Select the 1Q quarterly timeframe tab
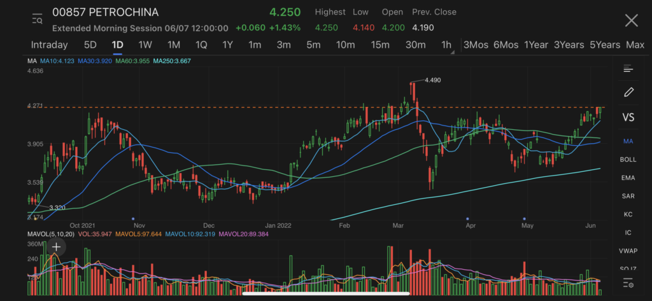 point(201,45)
